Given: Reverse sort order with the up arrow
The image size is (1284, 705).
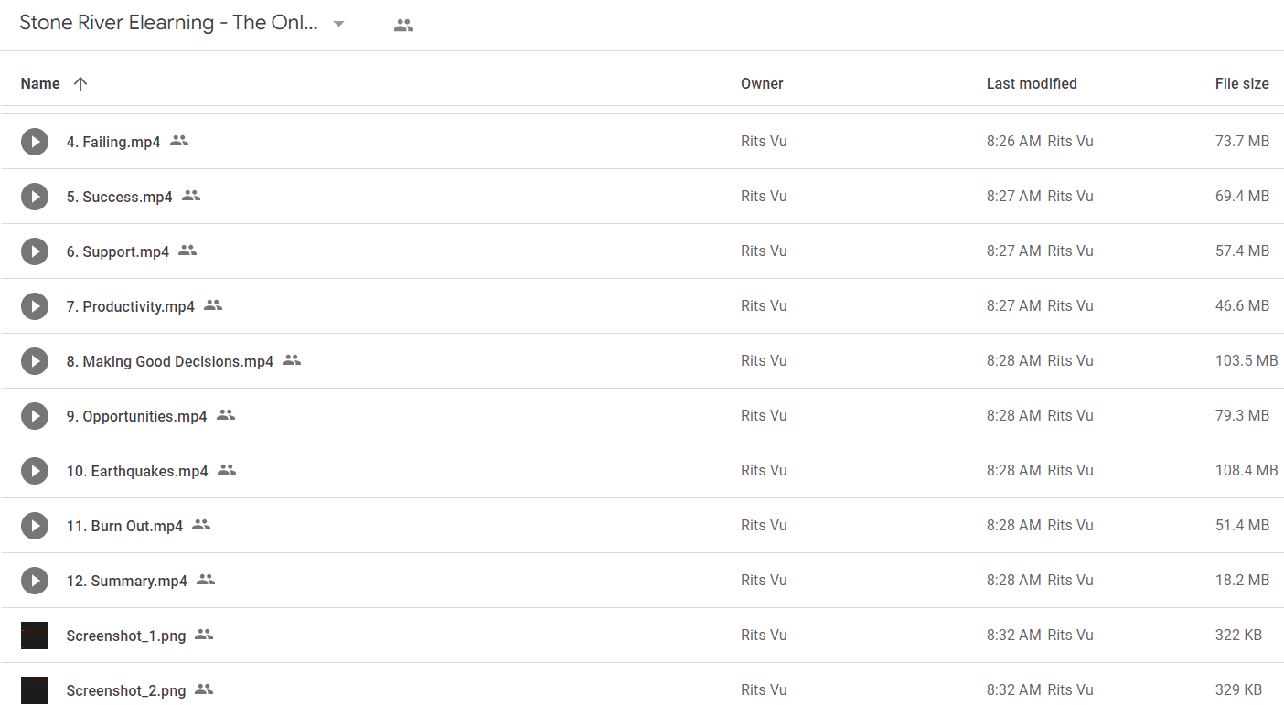Looking at the screenshot, I should point(80,83).
